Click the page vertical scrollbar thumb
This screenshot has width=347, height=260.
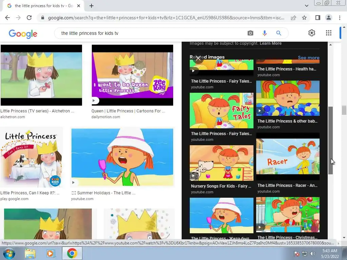click(x=344, y=110)
